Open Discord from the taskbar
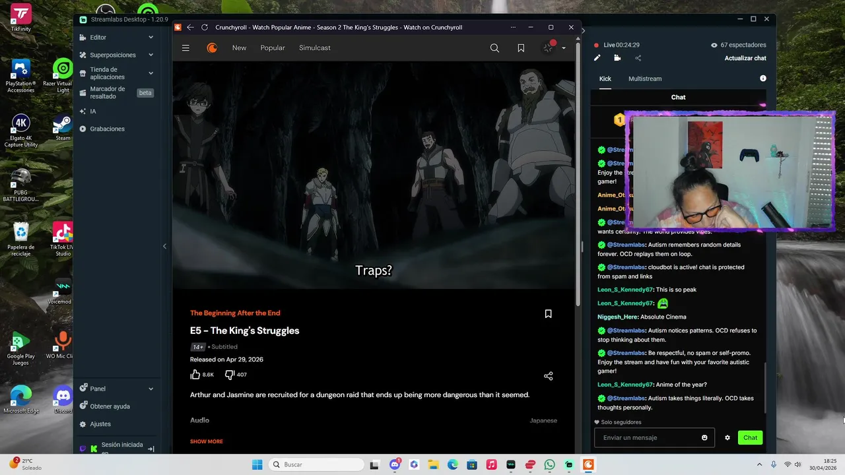The width and height of the screenshot is (845, 475). [x=395, y=464]
